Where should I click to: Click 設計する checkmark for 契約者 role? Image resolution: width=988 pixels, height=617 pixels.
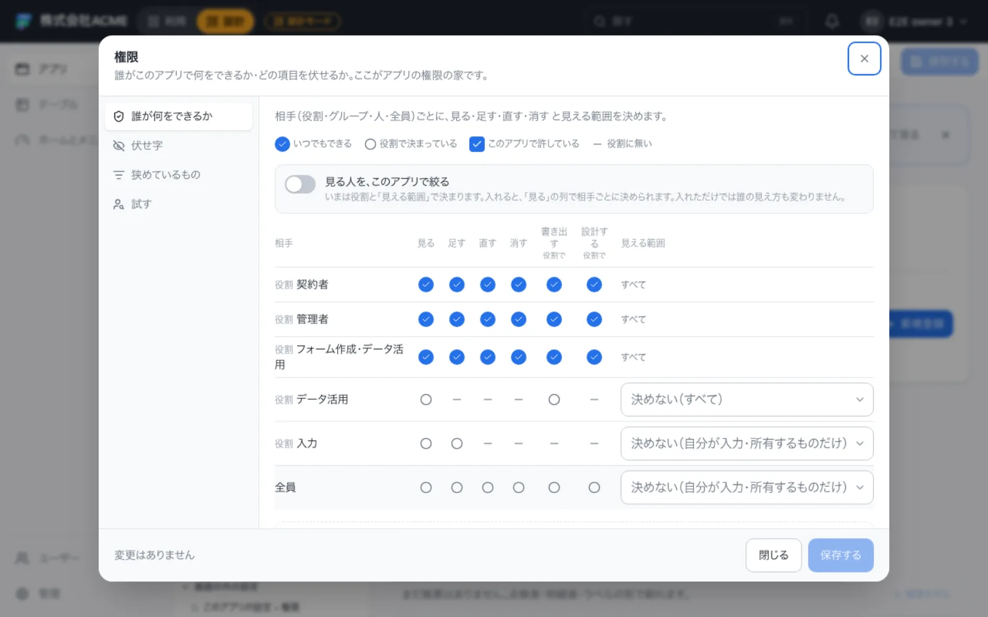click(x=594, y=284)
